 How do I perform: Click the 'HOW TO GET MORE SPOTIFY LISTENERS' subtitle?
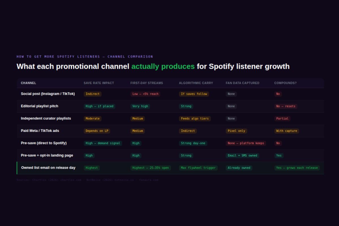click(x=58, y=56)
